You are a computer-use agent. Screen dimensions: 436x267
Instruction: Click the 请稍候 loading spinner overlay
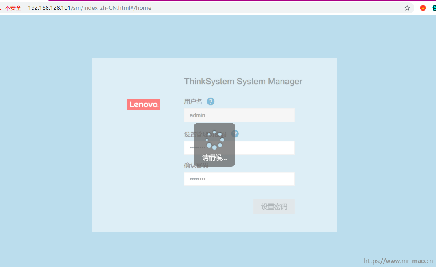(x=214, y=145)
